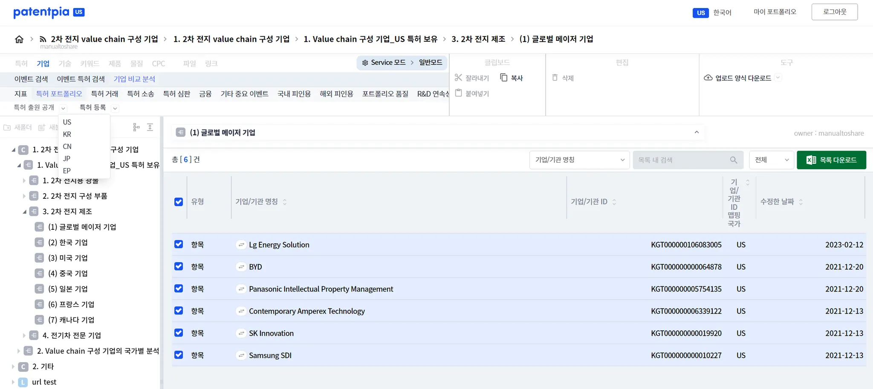Open the 특허 거래 tab
Image resolution: width=873 pixels, height=389 pixels.
[x=105, y=94]
